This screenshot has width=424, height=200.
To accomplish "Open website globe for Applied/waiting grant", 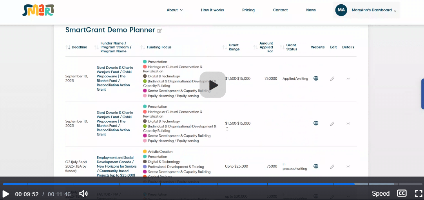I will [315, 79].
